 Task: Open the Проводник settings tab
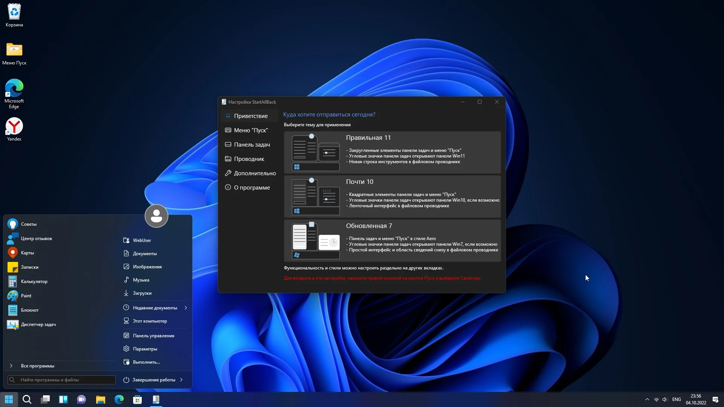(248, 159)
